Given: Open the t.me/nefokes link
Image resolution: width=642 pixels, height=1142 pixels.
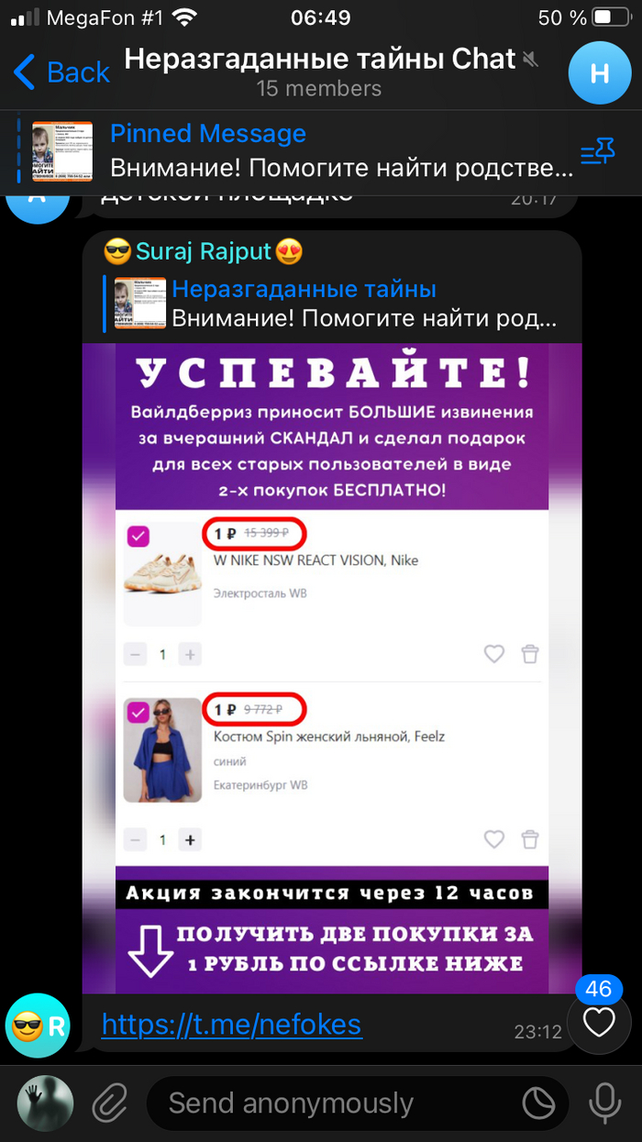Looking at the screenshot, I should coord(231,1024).
